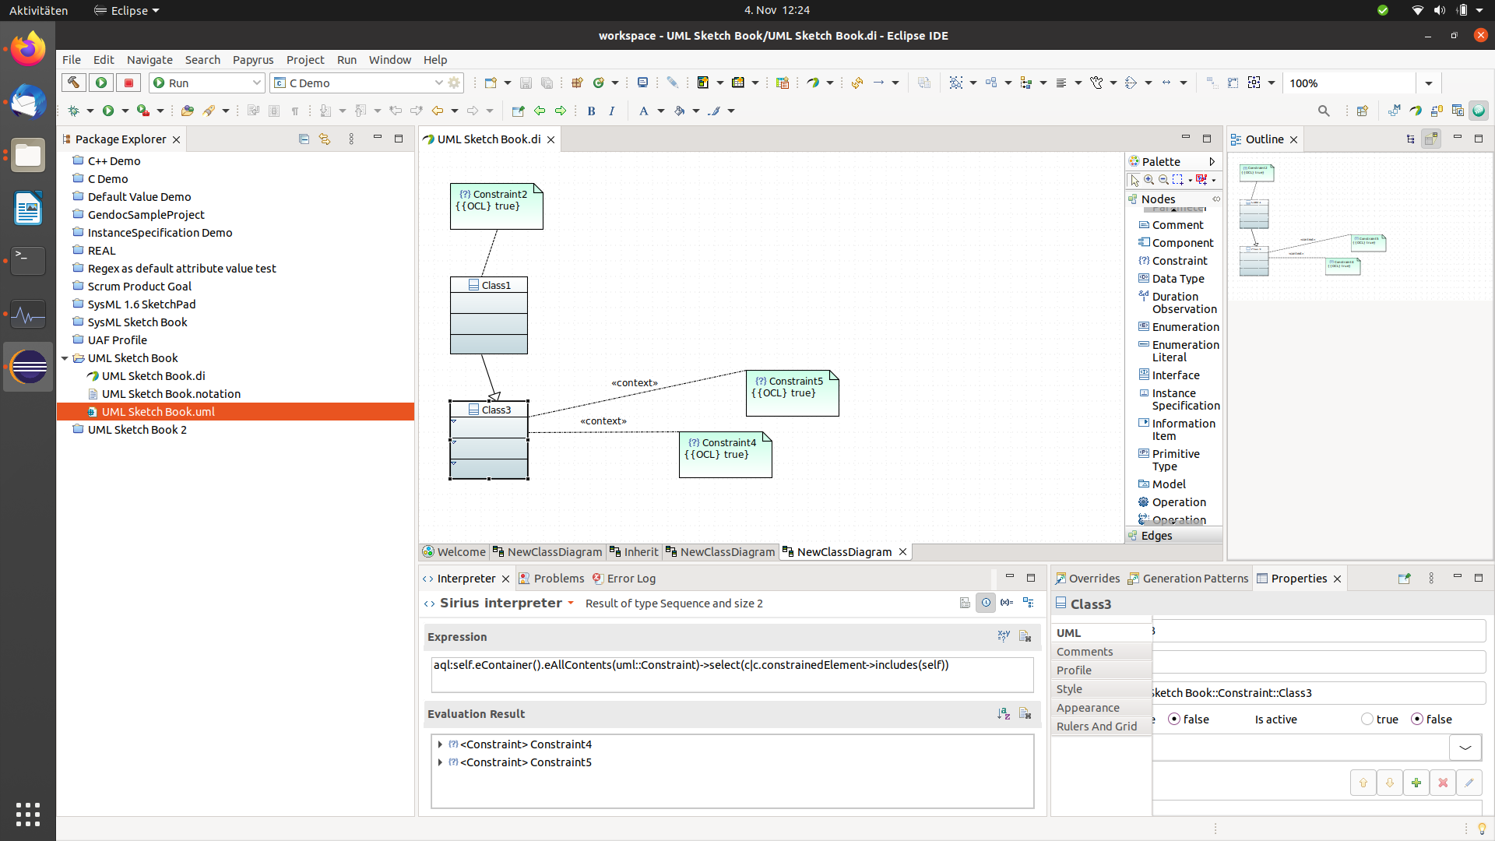Expand the Palette flyout arrow

1212,162
